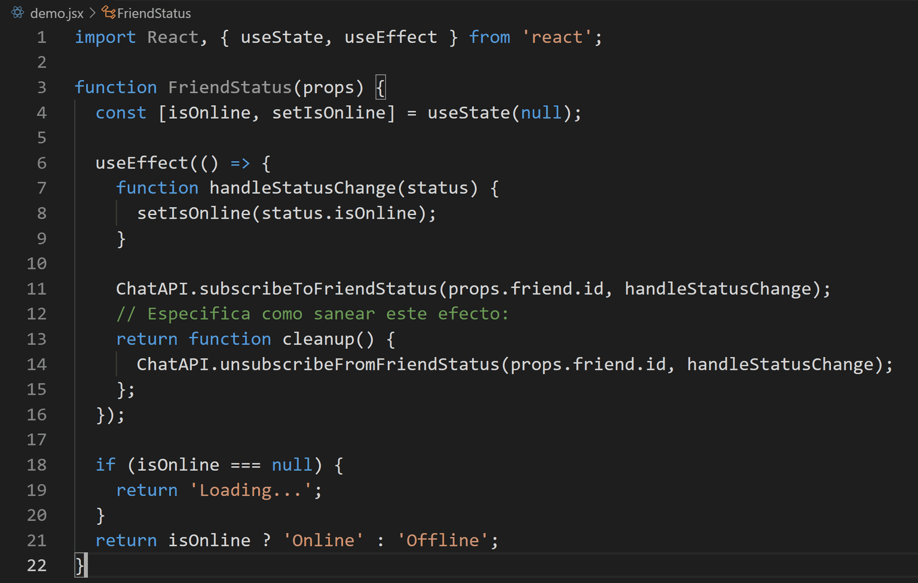Expand the FriendStatus breadcrumb entry

154,13
